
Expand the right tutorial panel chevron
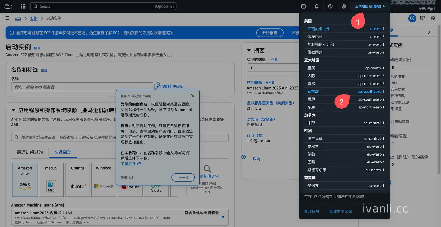point(429,32)
